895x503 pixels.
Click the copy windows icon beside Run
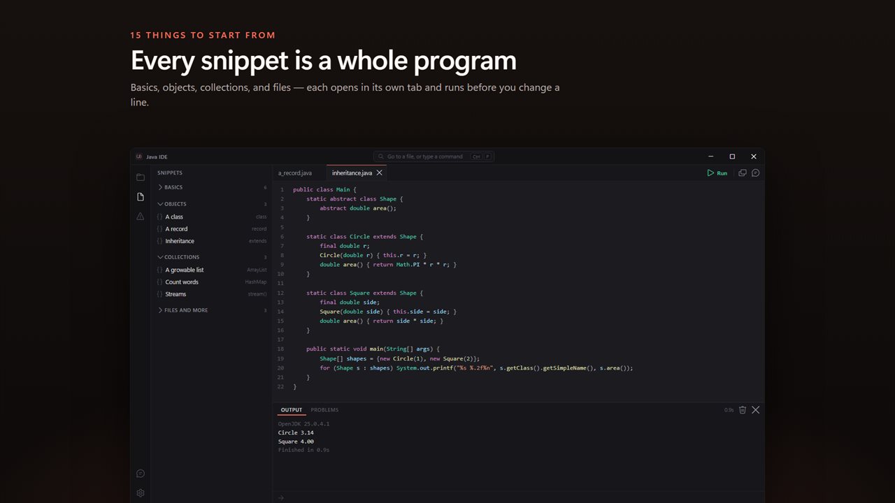click(x=743, y=173)
